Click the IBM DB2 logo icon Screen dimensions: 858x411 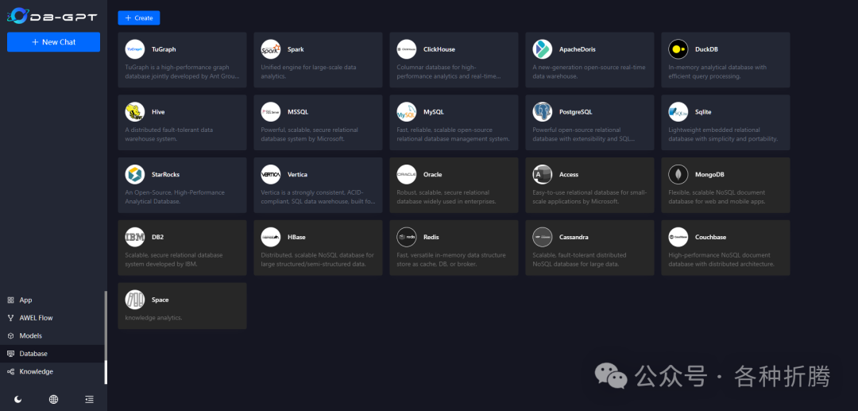click(134, 237)
